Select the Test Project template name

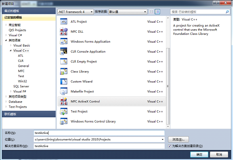click(79, 111)
